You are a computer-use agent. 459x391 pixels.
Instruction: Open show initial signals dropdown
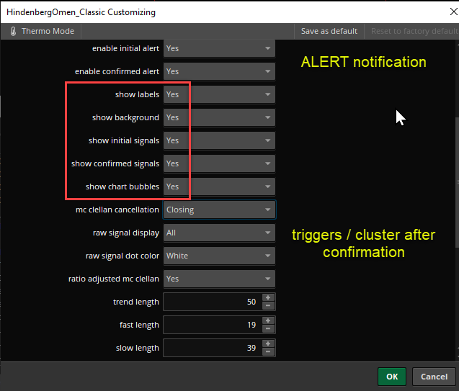[219, 140]
